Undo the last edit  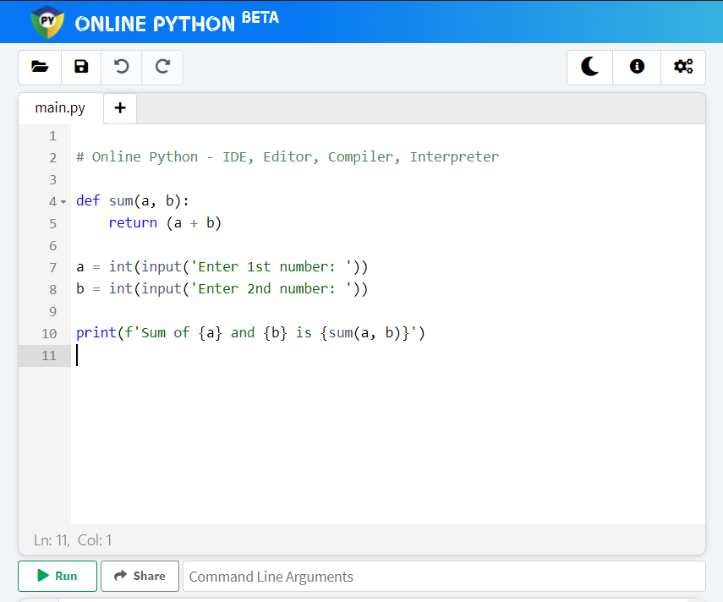pos(121,68)
